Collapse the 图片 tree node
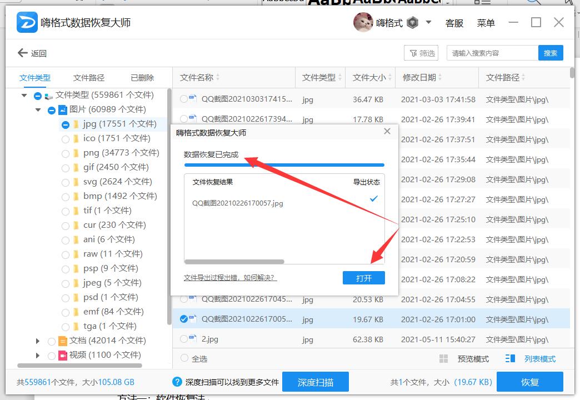 click(38, 110)
